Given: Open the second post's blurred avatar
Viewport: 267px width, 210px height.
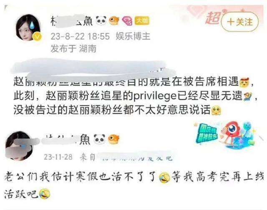Looking at the screenshot, I should [19, 146].
